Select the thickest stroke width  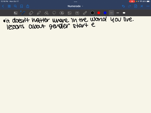(x=124, y=13)
